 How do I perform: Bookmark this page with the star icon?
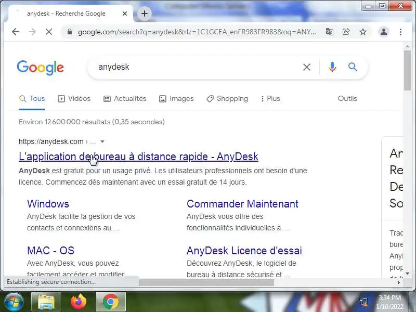362,32
